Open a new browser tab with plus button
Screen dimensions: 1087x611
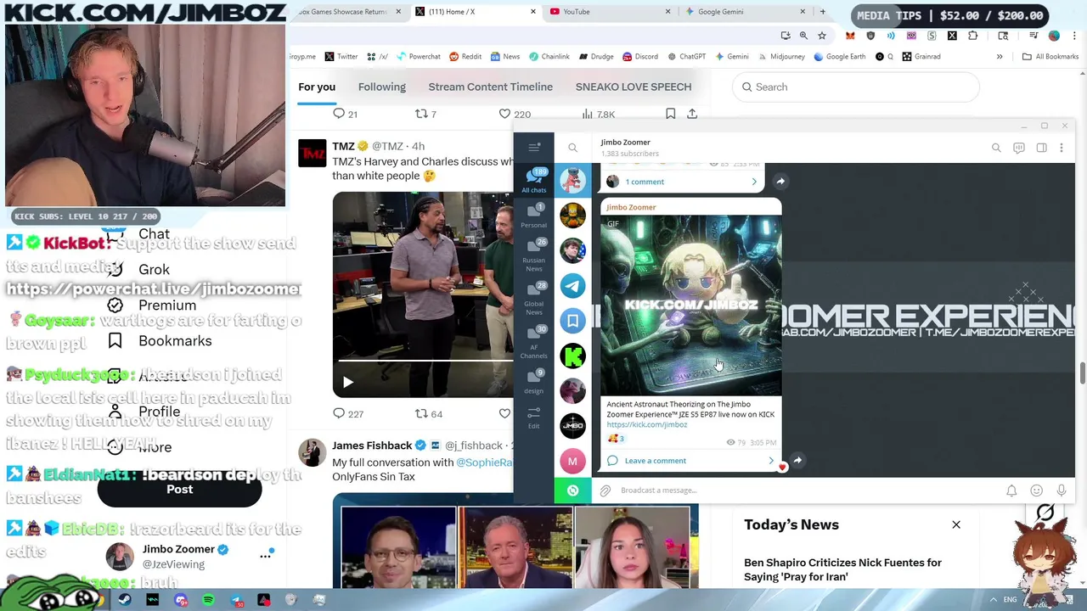[x=822, y=12]
